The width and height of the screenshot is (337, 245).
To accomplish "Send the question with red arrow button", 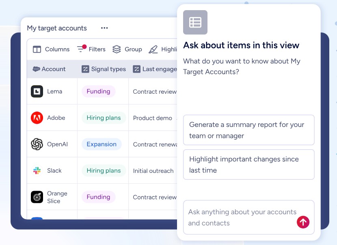I will point(303,222).
